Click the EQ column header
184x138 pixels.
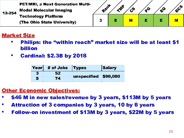(163, 10)
